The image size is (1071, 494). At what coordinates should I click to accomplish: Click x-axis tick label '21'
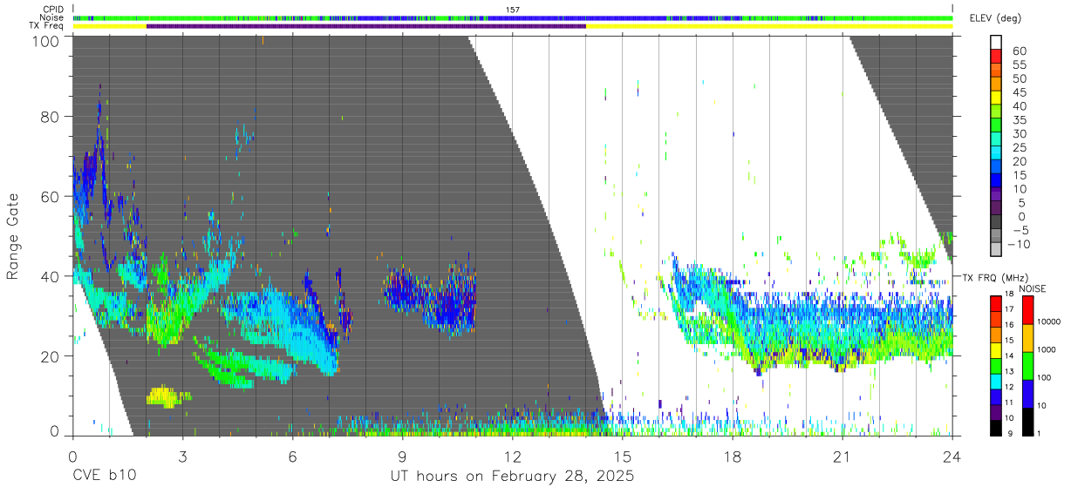point(842,456)
